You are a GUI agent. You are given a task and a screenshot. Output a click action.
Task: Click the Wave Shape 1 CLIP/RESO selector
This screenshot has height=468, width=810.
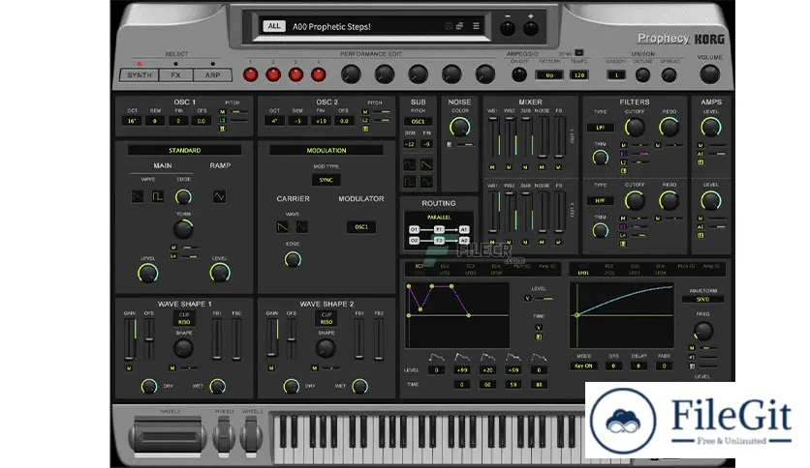click(x=184, y=318)
